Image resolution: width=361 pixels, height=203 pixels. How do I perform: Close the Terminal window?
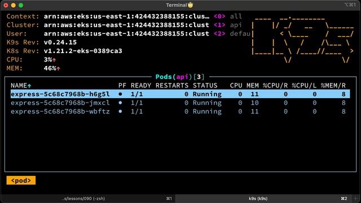[6, 5]
